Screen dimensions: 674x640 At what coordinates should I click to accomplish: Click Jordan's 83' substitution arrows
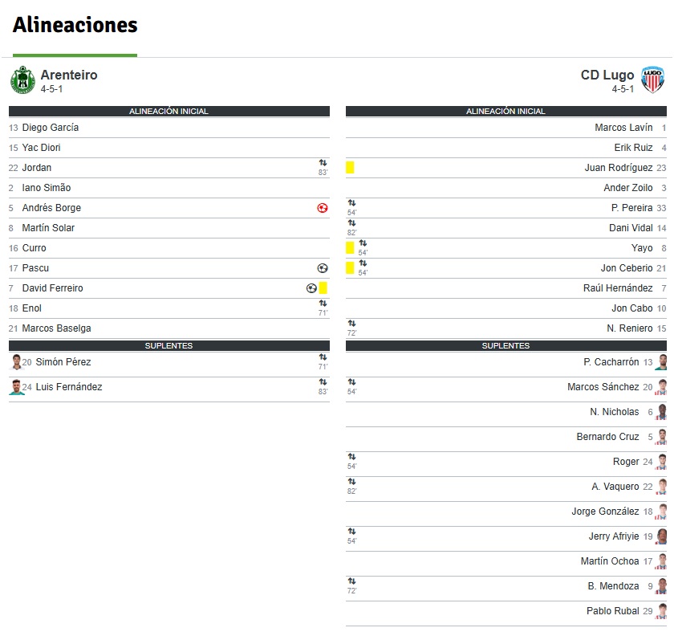click(323, 162)
